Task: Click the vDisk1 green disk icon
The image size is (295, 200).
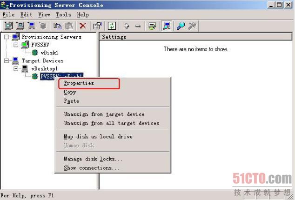Action: [x=35, y=53]
